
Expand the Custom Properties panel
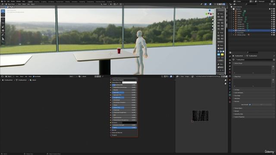[x=239, y=117]
